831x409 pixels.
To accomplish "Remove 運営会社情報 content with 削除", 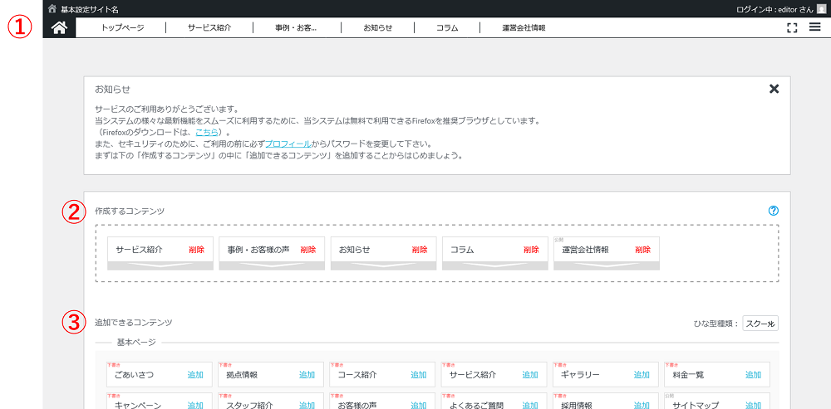I will click(642, 250).
